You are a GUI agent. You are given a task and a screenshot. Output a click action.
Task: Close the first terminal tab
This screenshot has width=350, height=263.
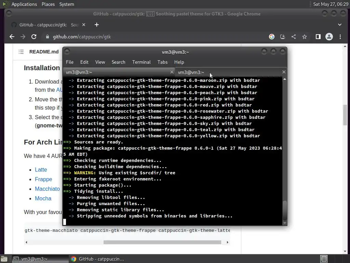point(172,72)
